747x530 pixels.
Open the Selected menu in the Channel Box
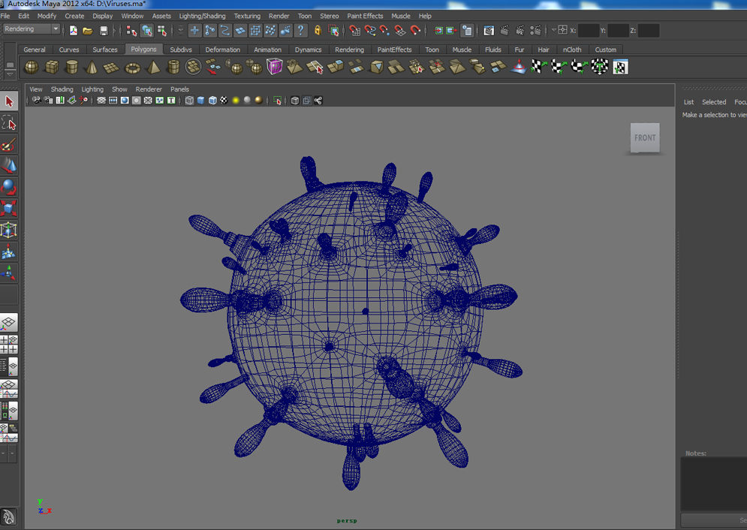tap(713, 101)
